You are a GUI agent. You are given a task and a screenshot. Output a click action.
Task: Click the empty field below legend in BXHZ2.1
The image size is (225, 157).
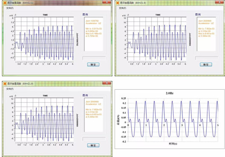[x=94, y=58]
